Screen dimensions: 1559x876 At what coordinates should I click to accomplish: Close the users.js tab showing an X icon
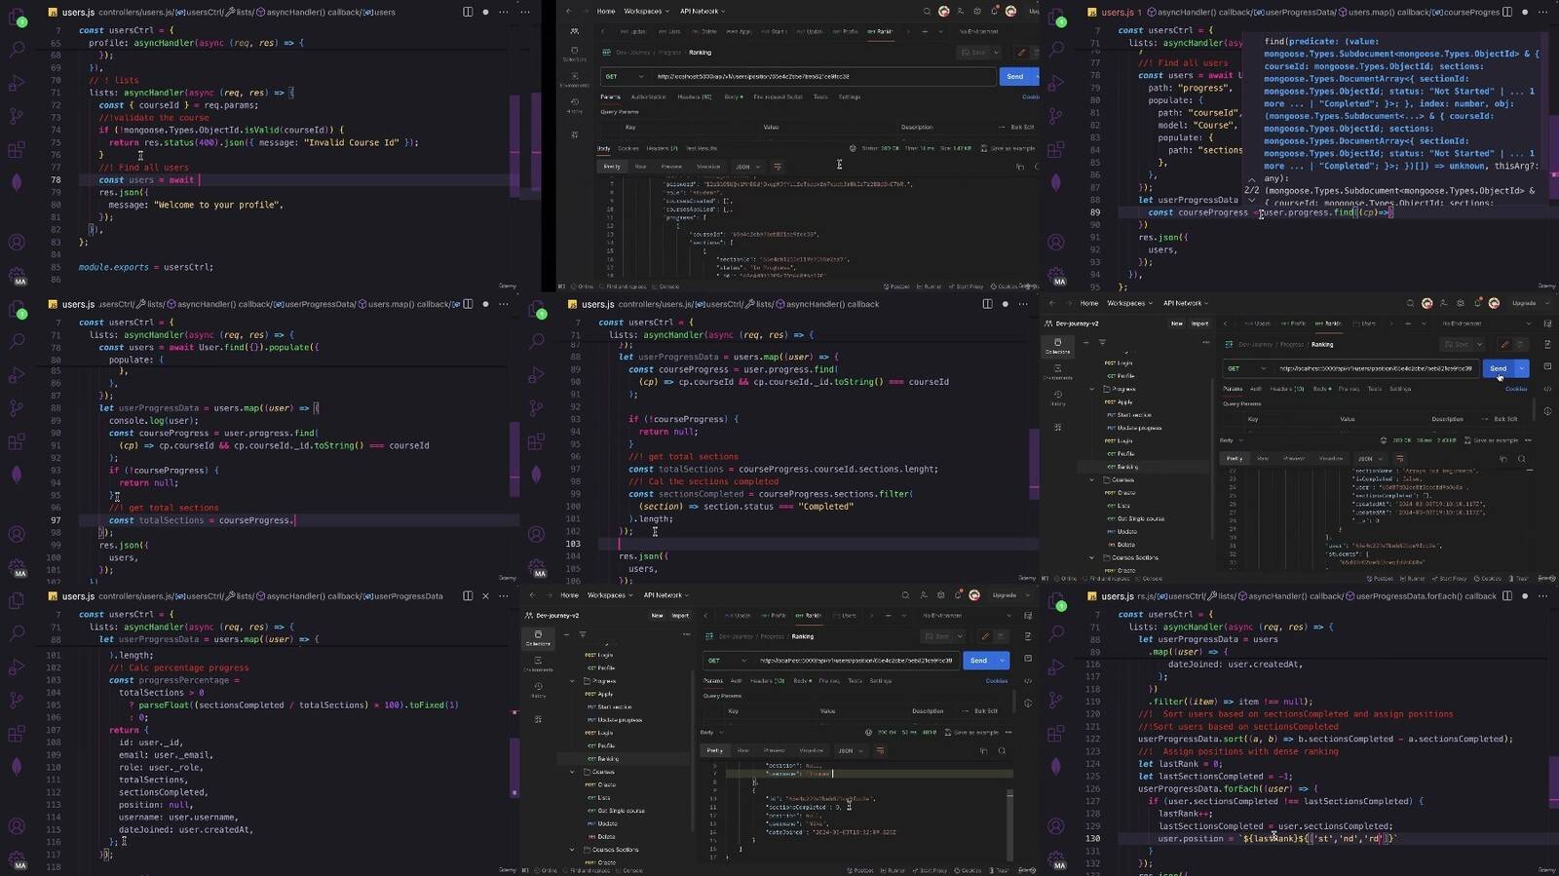tap(485, 595)
